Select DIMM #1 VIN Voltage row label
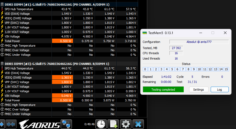Screen dimensions: 236x129 pos(12,36)
